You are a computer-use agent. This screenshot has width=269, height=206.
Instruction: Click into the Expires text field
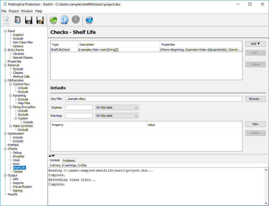(79, 107)
